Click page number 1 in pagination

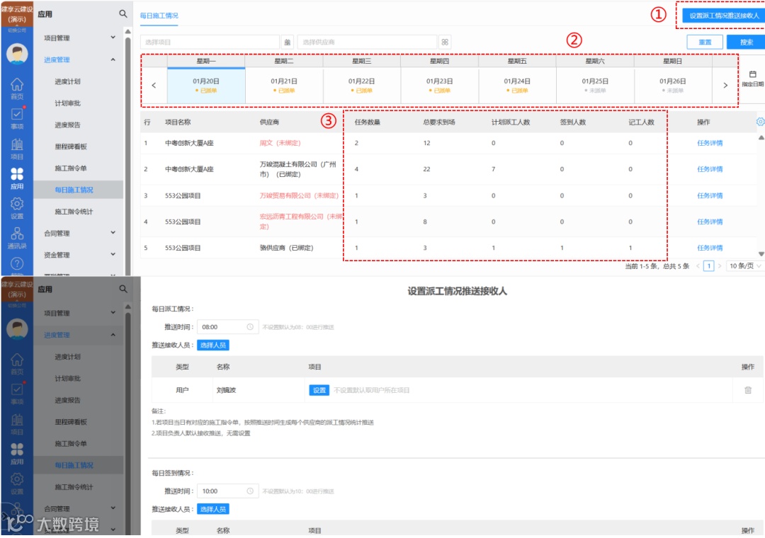[708, 266]
